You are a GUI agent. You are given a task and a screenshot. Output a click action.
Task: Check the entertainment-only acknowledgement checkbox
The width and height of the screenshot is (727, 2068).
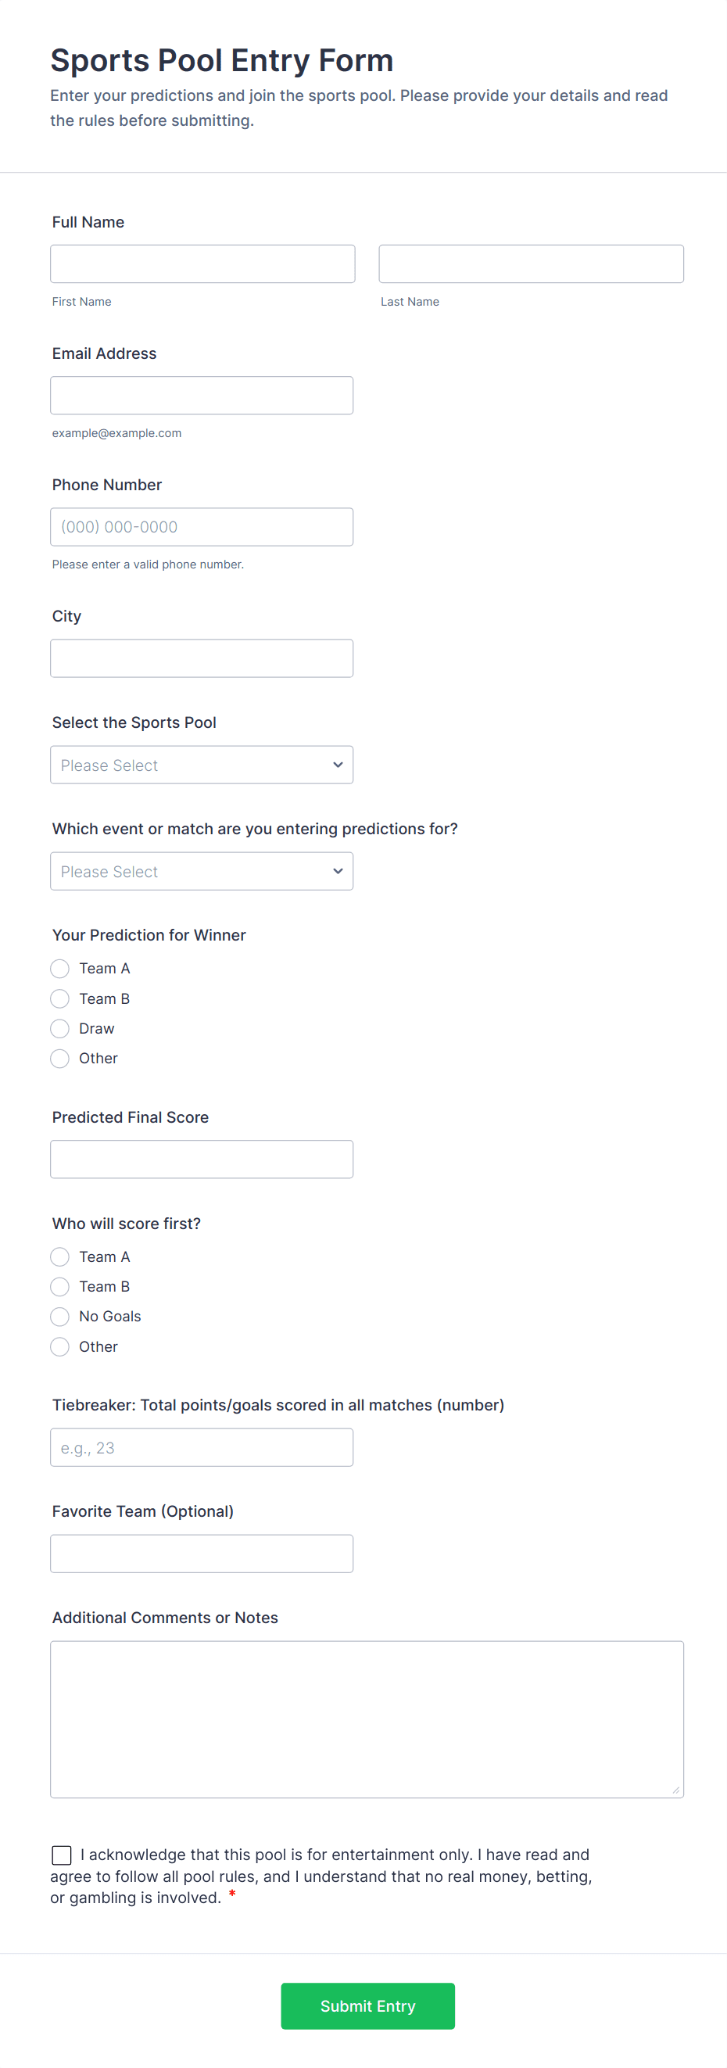point(62,1855)
